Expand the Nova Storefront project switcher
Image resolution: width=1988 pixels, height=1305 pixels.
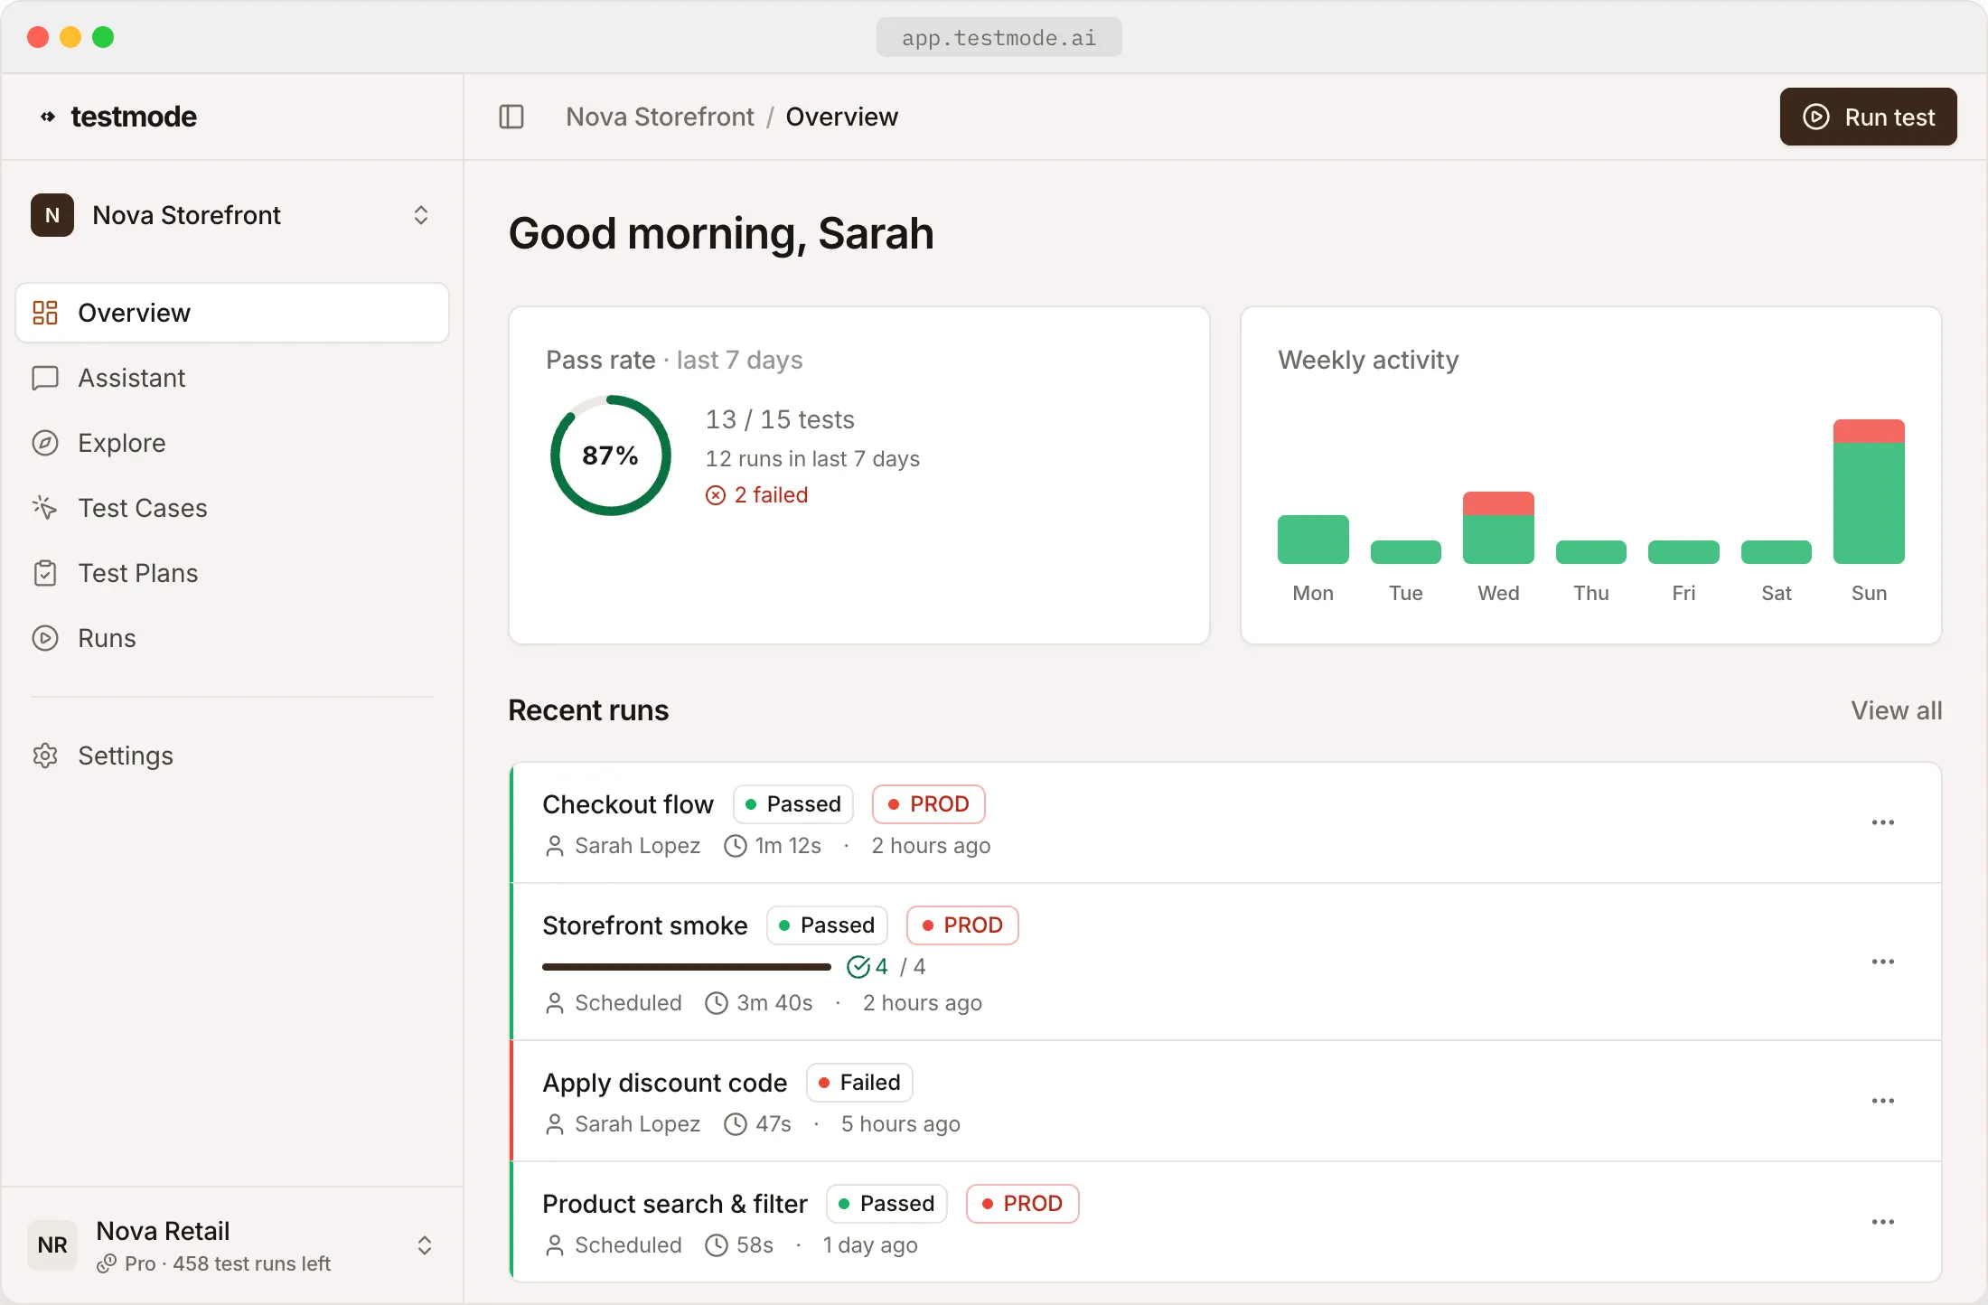pyautogui.click(x=421, y=215)
